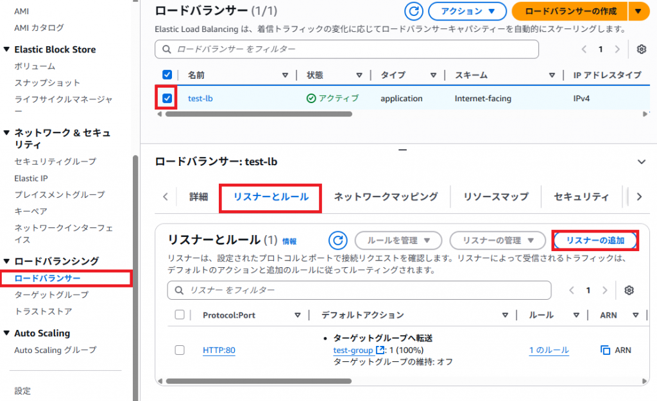Image resolution: width=657 pixels, height=401 pixels.
Task: Copy the listener ARN icon
Action: click(604, 350)
